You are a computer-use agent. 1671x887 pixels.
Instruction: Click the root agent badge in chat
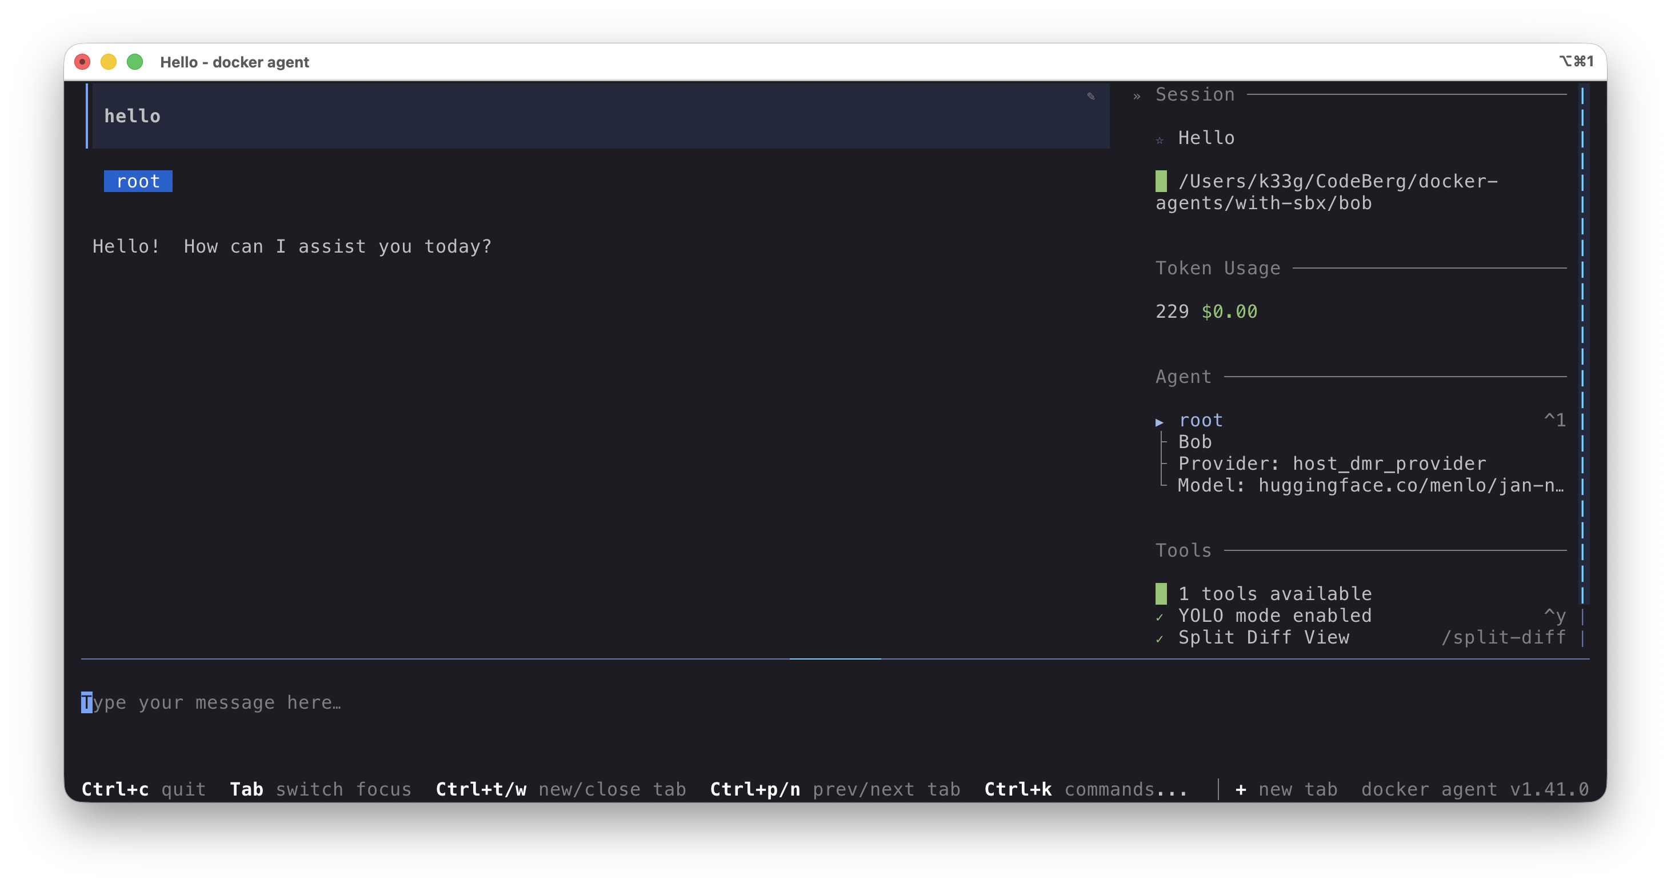click(138, 181)
